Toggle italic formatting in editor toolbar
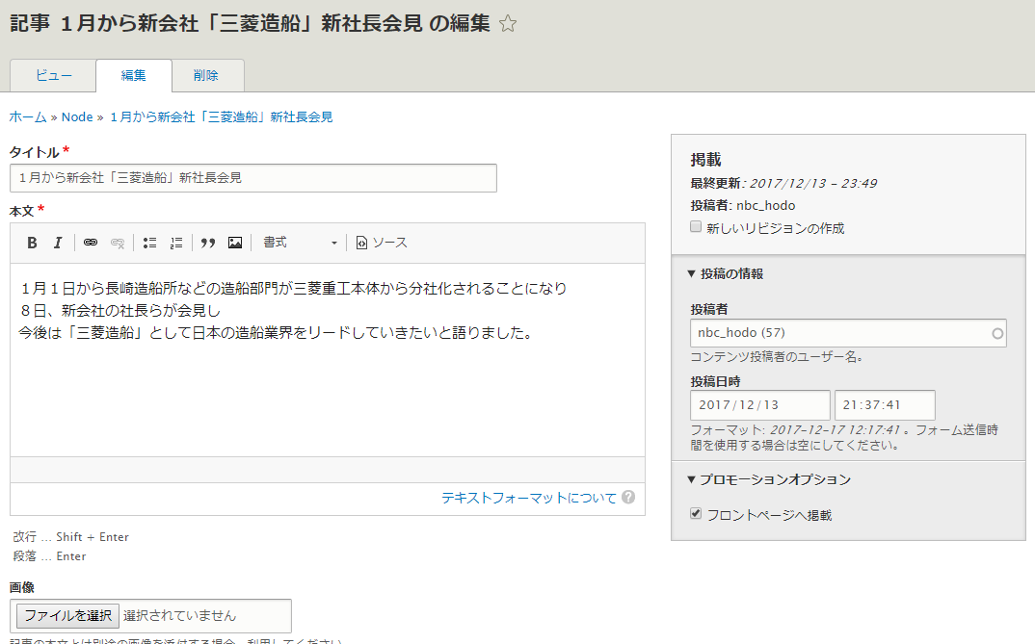 coord(58,243)
